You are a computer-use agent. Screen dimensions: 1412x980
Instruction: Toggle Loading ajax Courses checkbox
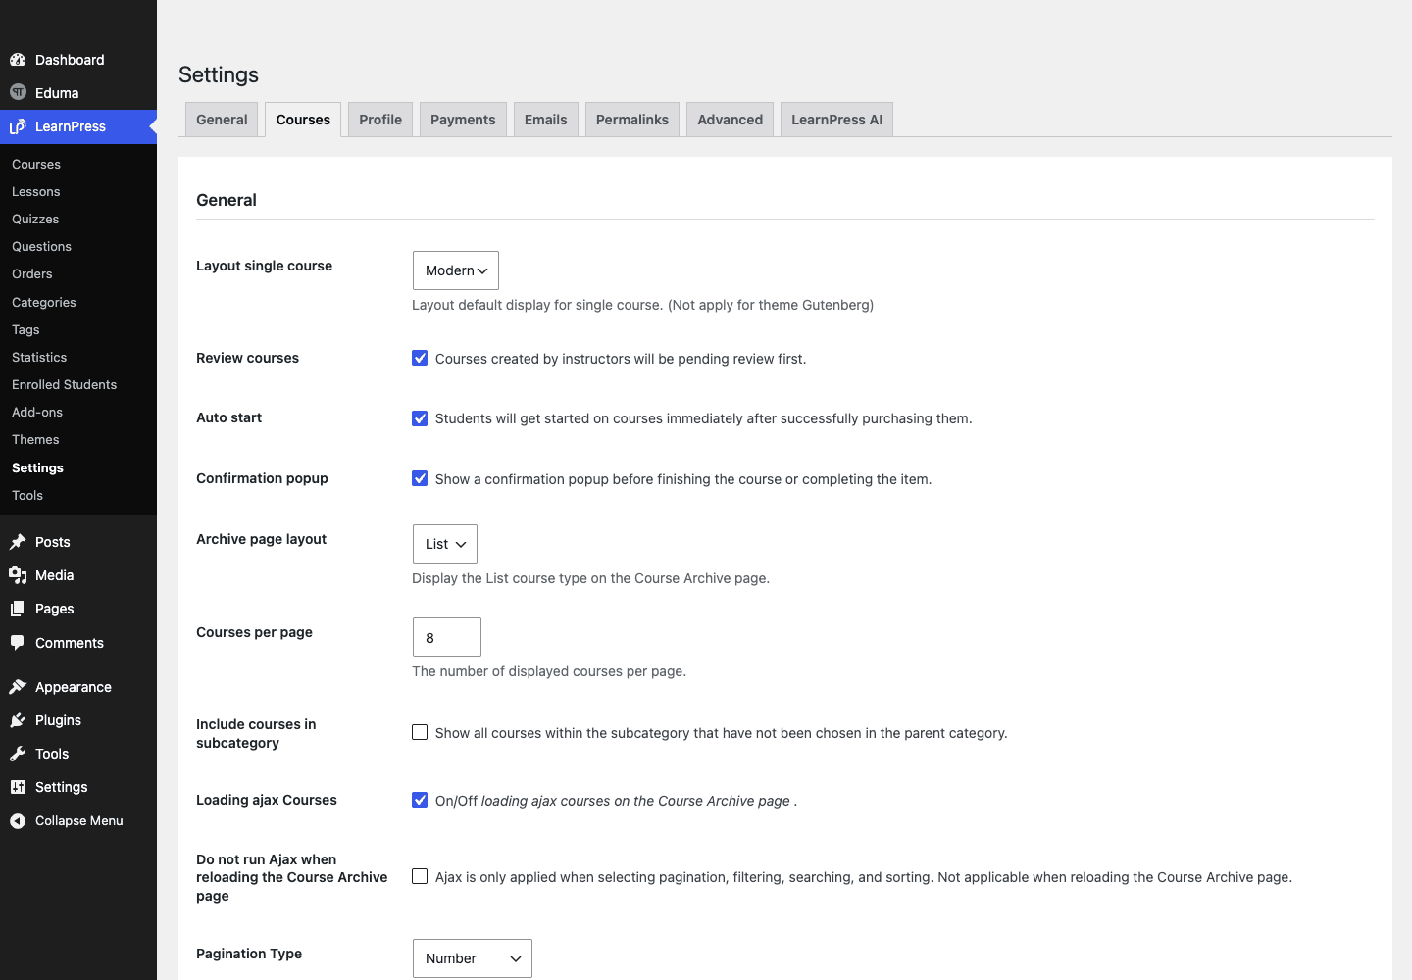click(x=420, y=800)
